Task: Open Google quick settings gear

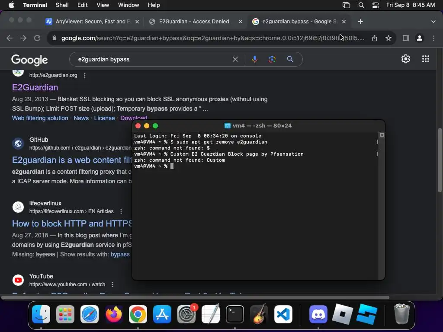Action: [x=406, y=59]
